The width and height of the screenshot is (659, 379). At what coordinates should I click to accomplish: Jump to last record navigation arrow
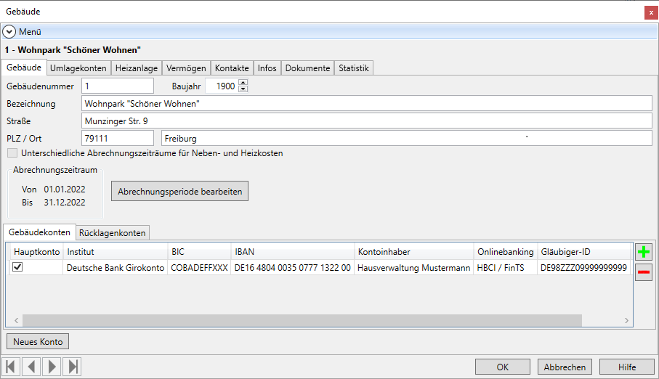(72, 367)
